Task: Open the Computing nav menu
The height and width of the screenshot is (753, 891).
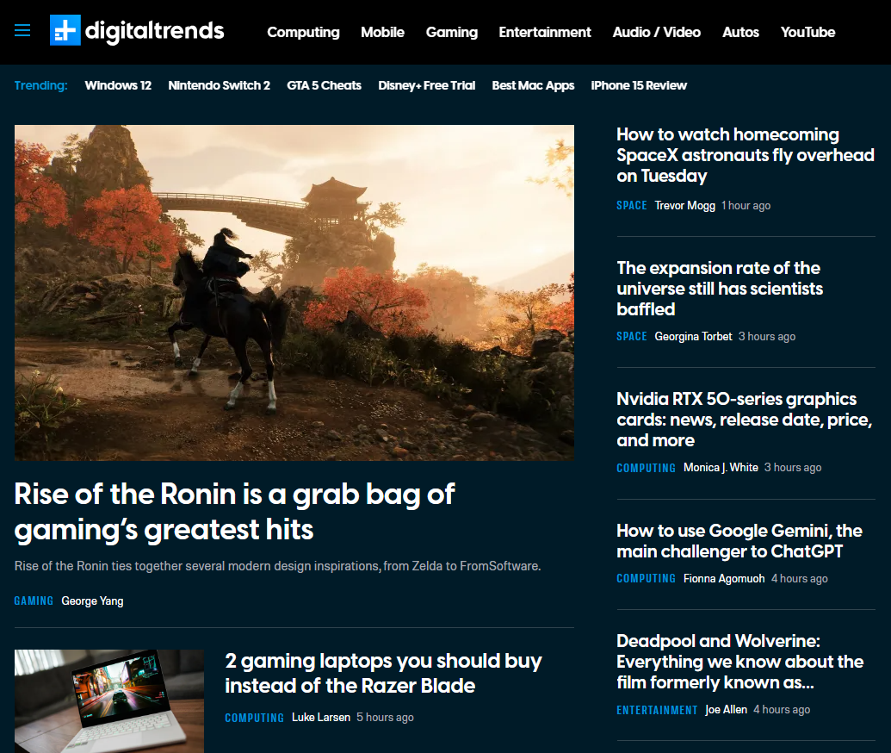Action: (303, 33)
